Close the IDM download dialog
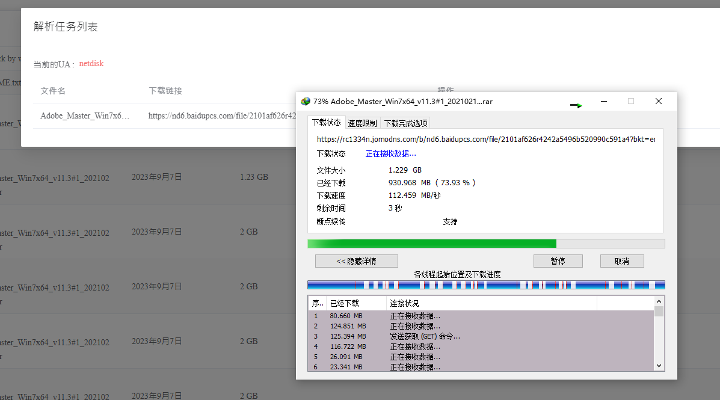Viewport: 720px width, 400px height. coord(659,102)
